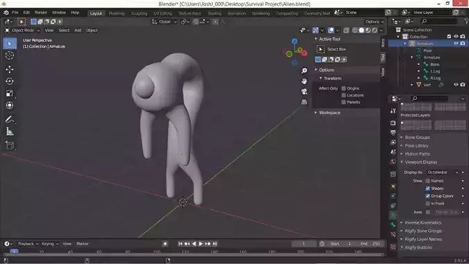
Task: Switch to Modeling workspace tab
Action: pos(117,13)
